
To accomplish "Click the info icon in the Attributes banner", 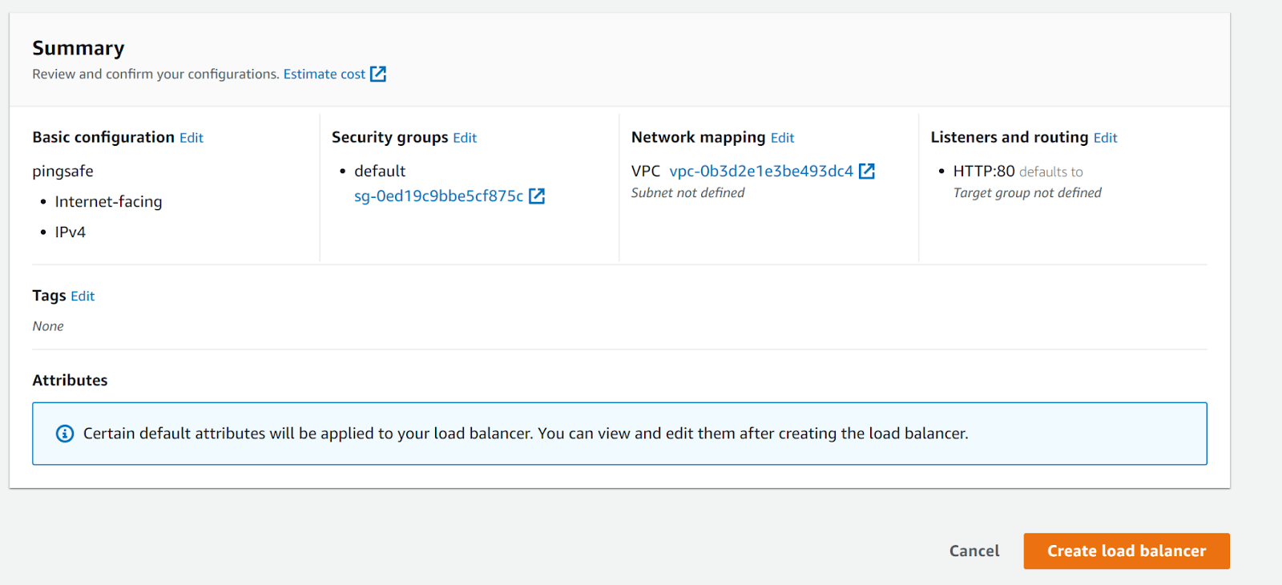I will tap(65, 434).
